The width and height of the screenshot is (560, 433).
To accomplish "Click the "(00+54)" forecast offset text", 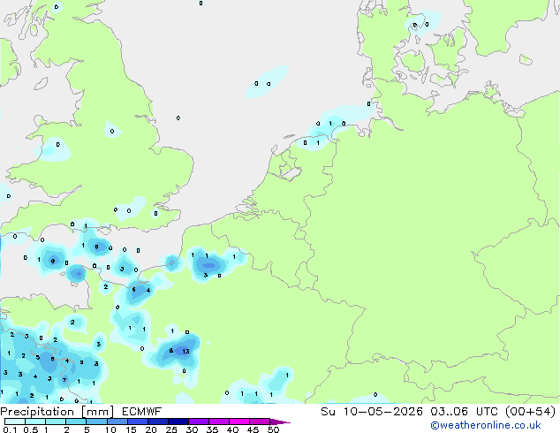I will [530, 412].
